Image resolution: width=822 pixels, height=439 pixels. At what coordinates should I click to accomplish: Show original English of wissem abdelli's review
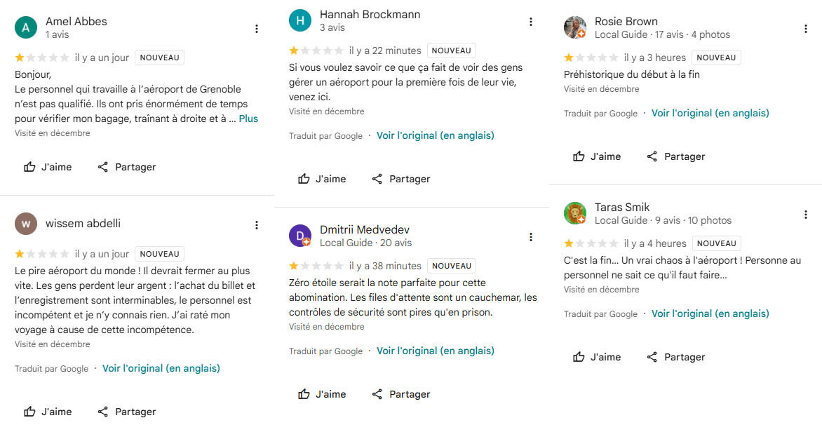[x=161, y=368]
